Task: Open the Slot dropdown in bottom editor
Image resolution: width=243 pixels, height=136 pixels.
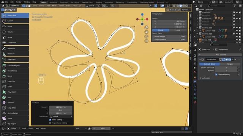Action: coord(81,128)
